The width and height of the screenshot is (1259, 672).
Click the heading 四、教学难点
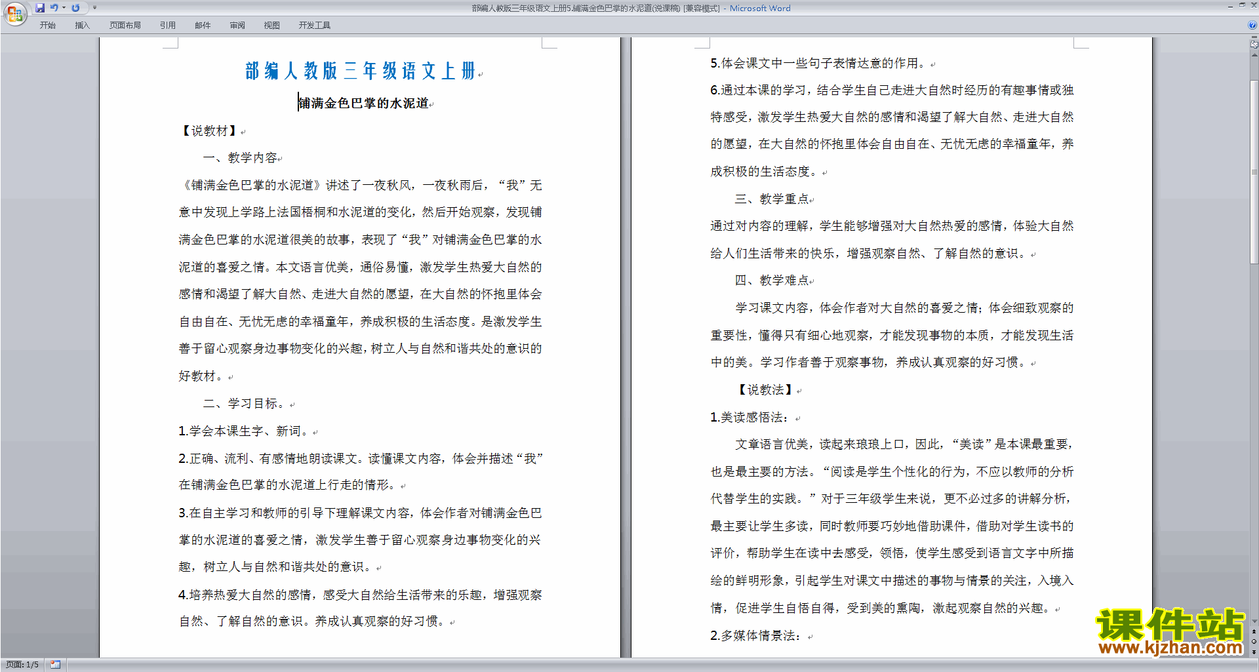[x=772, y=281]
